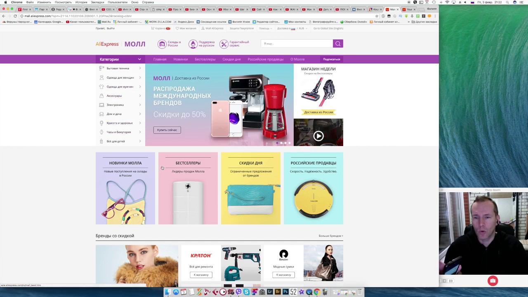Expand the «Категории» dropdown
Screen dimensions: 528x297
click(120, 59)
